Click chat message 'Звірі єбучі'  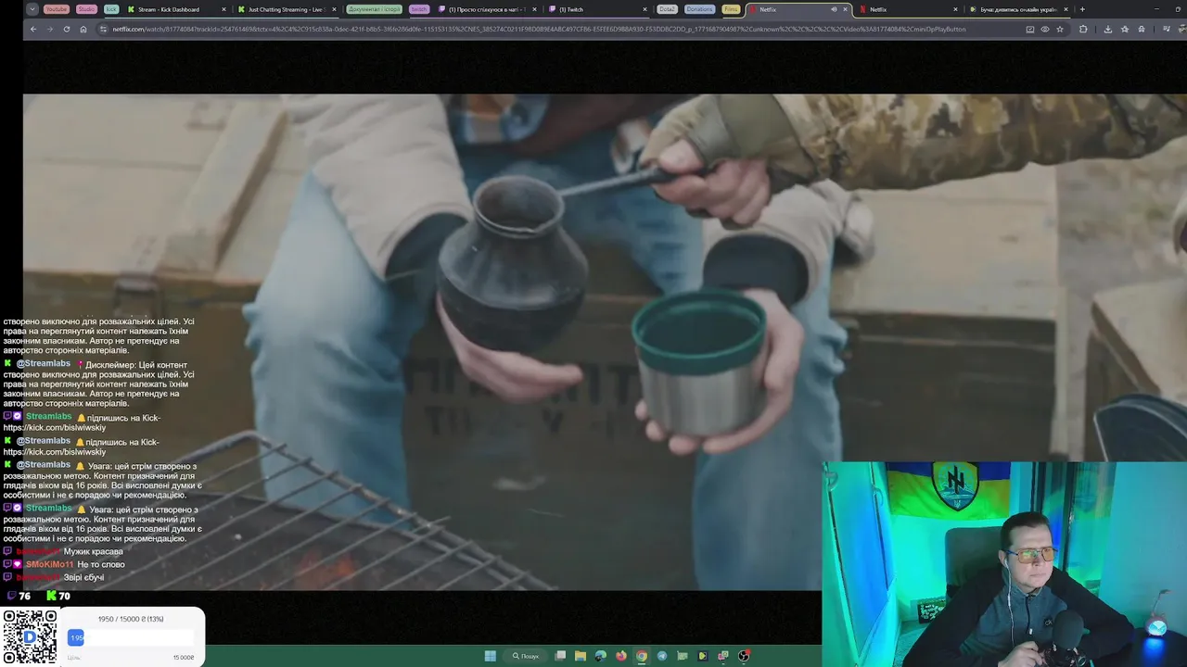coord(83,577)
